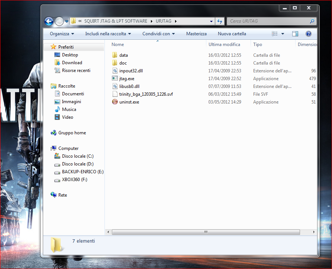Open Disco locale (D:)
Screen dimensions: 332x269
tap(78, 164)
